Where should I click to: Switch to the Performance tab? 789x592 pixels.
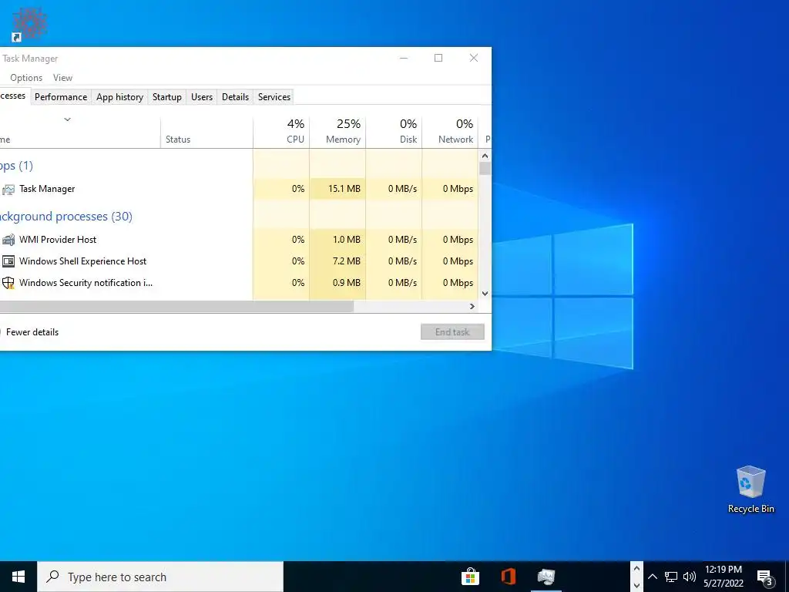[61, 97]
